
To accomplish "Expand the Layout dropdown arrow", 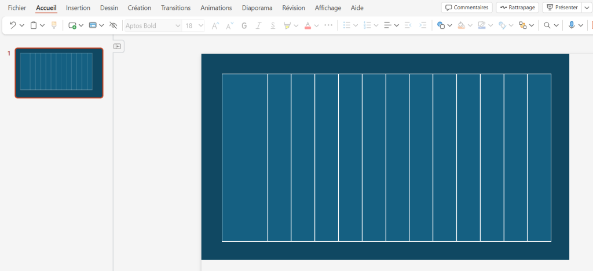I will pos(101,25).
